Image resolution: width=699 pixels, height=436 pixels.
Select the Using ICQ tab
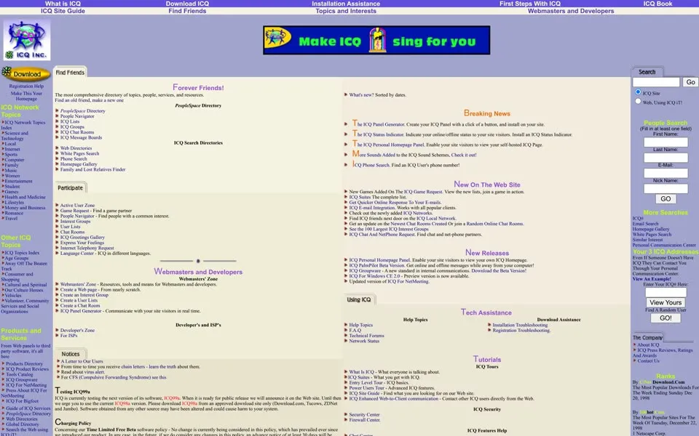click(x=359, y=299)
